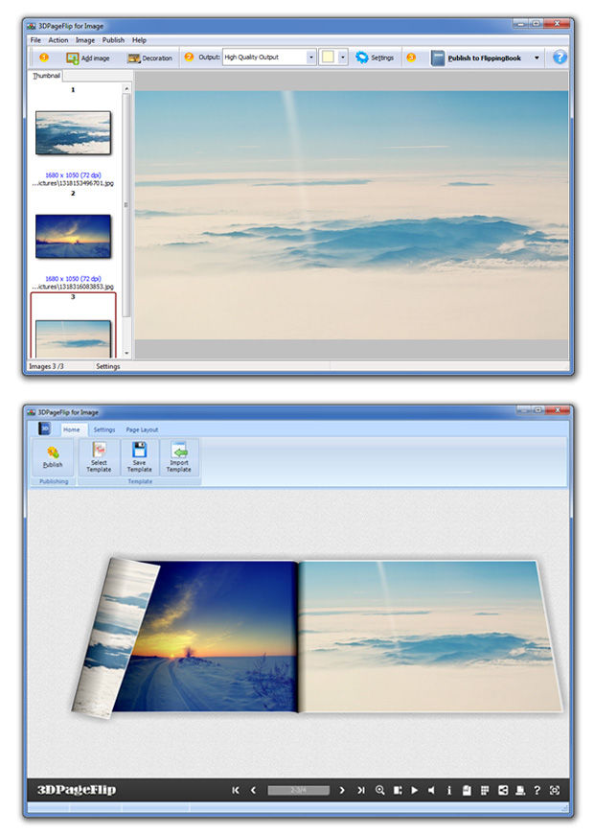This screenshot has width=594, height=834.
Task: Click the blue help question mark icon
Action: [560, 57]
